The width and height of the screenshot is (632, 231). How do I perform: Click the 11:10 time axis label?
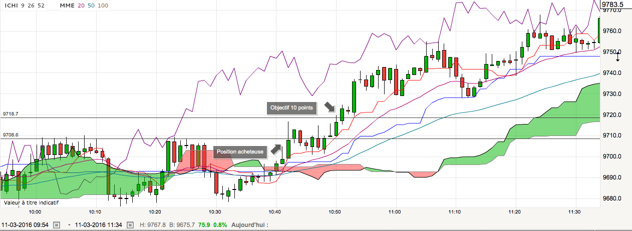click(455, 212)
